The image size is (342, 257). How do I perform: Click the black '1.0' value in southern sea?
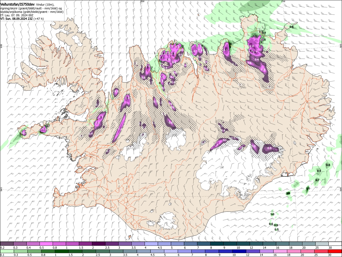click(x=272, y=214)
